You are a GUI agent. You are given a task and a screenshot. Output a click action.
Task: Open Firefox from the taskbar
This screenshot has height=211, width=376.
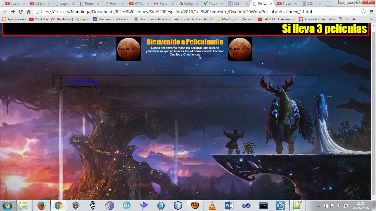pyautogui.click(x=41, y=206)
